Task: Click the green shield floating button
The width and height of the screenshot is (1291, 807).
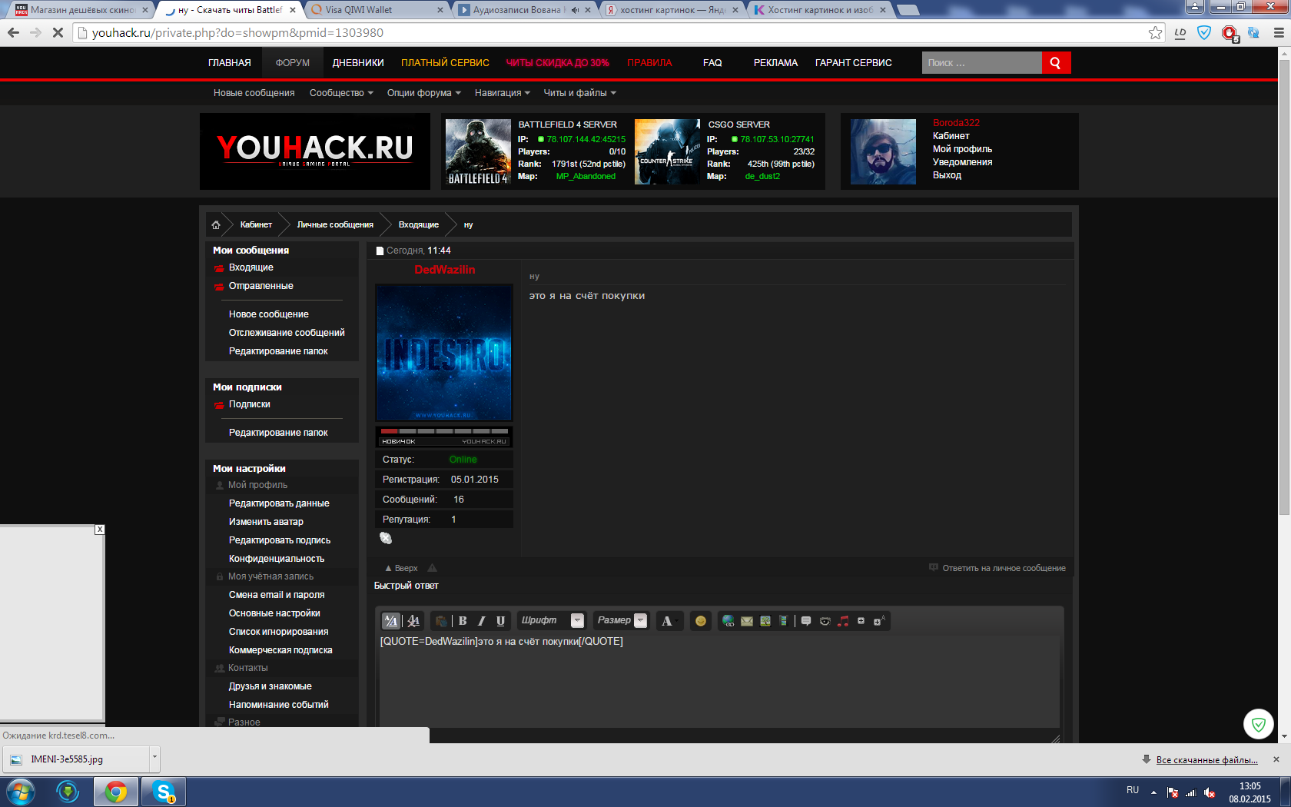Action: [1259, 724]
